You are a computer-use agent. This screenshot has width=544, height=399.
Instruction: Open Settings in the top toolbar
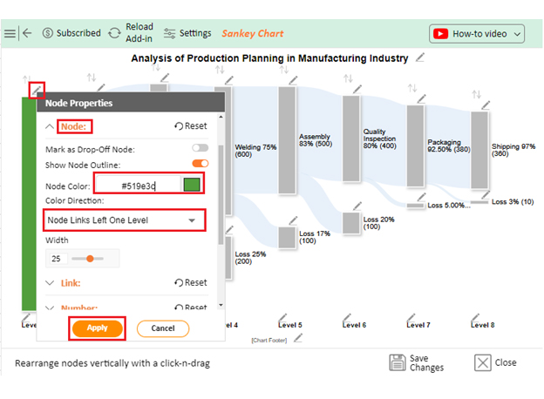(x=187, y=33)
